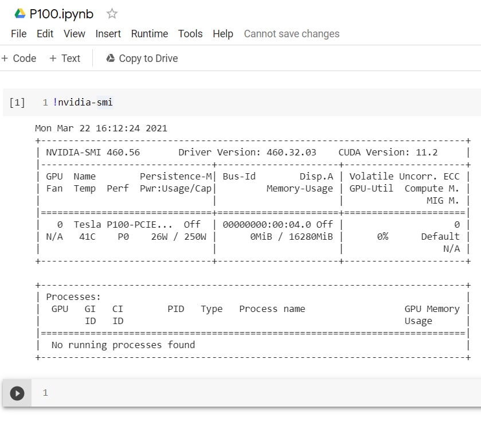Click the 'Memory-Usage' column header
Viewport: 481px width, 433px height.
pyautogui.click(x=300, y=189)
